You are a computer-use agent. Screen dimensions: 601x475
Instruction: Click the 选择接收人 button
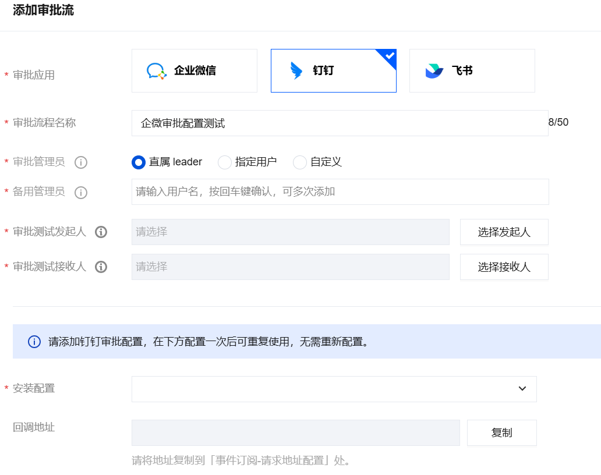tap(504, 267)
